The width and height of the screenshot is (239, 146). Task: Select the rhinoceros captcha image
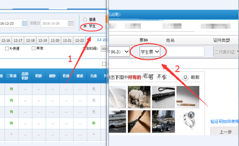point(139,97)
